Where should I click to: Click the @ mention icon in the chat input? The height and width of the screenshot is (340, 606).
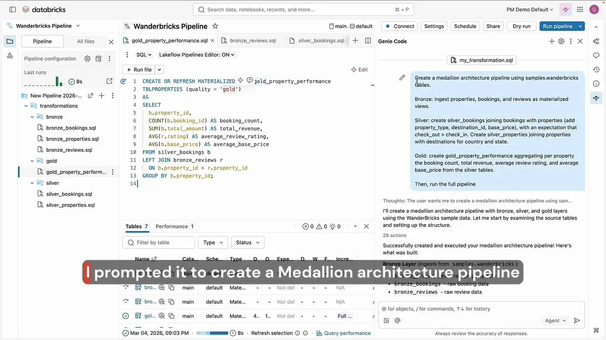click(397, 320)
